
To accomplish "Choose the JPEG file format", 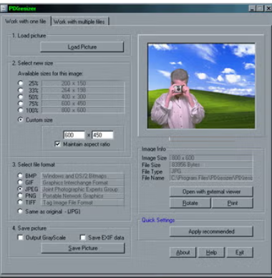I will click(x=20, y=189).
